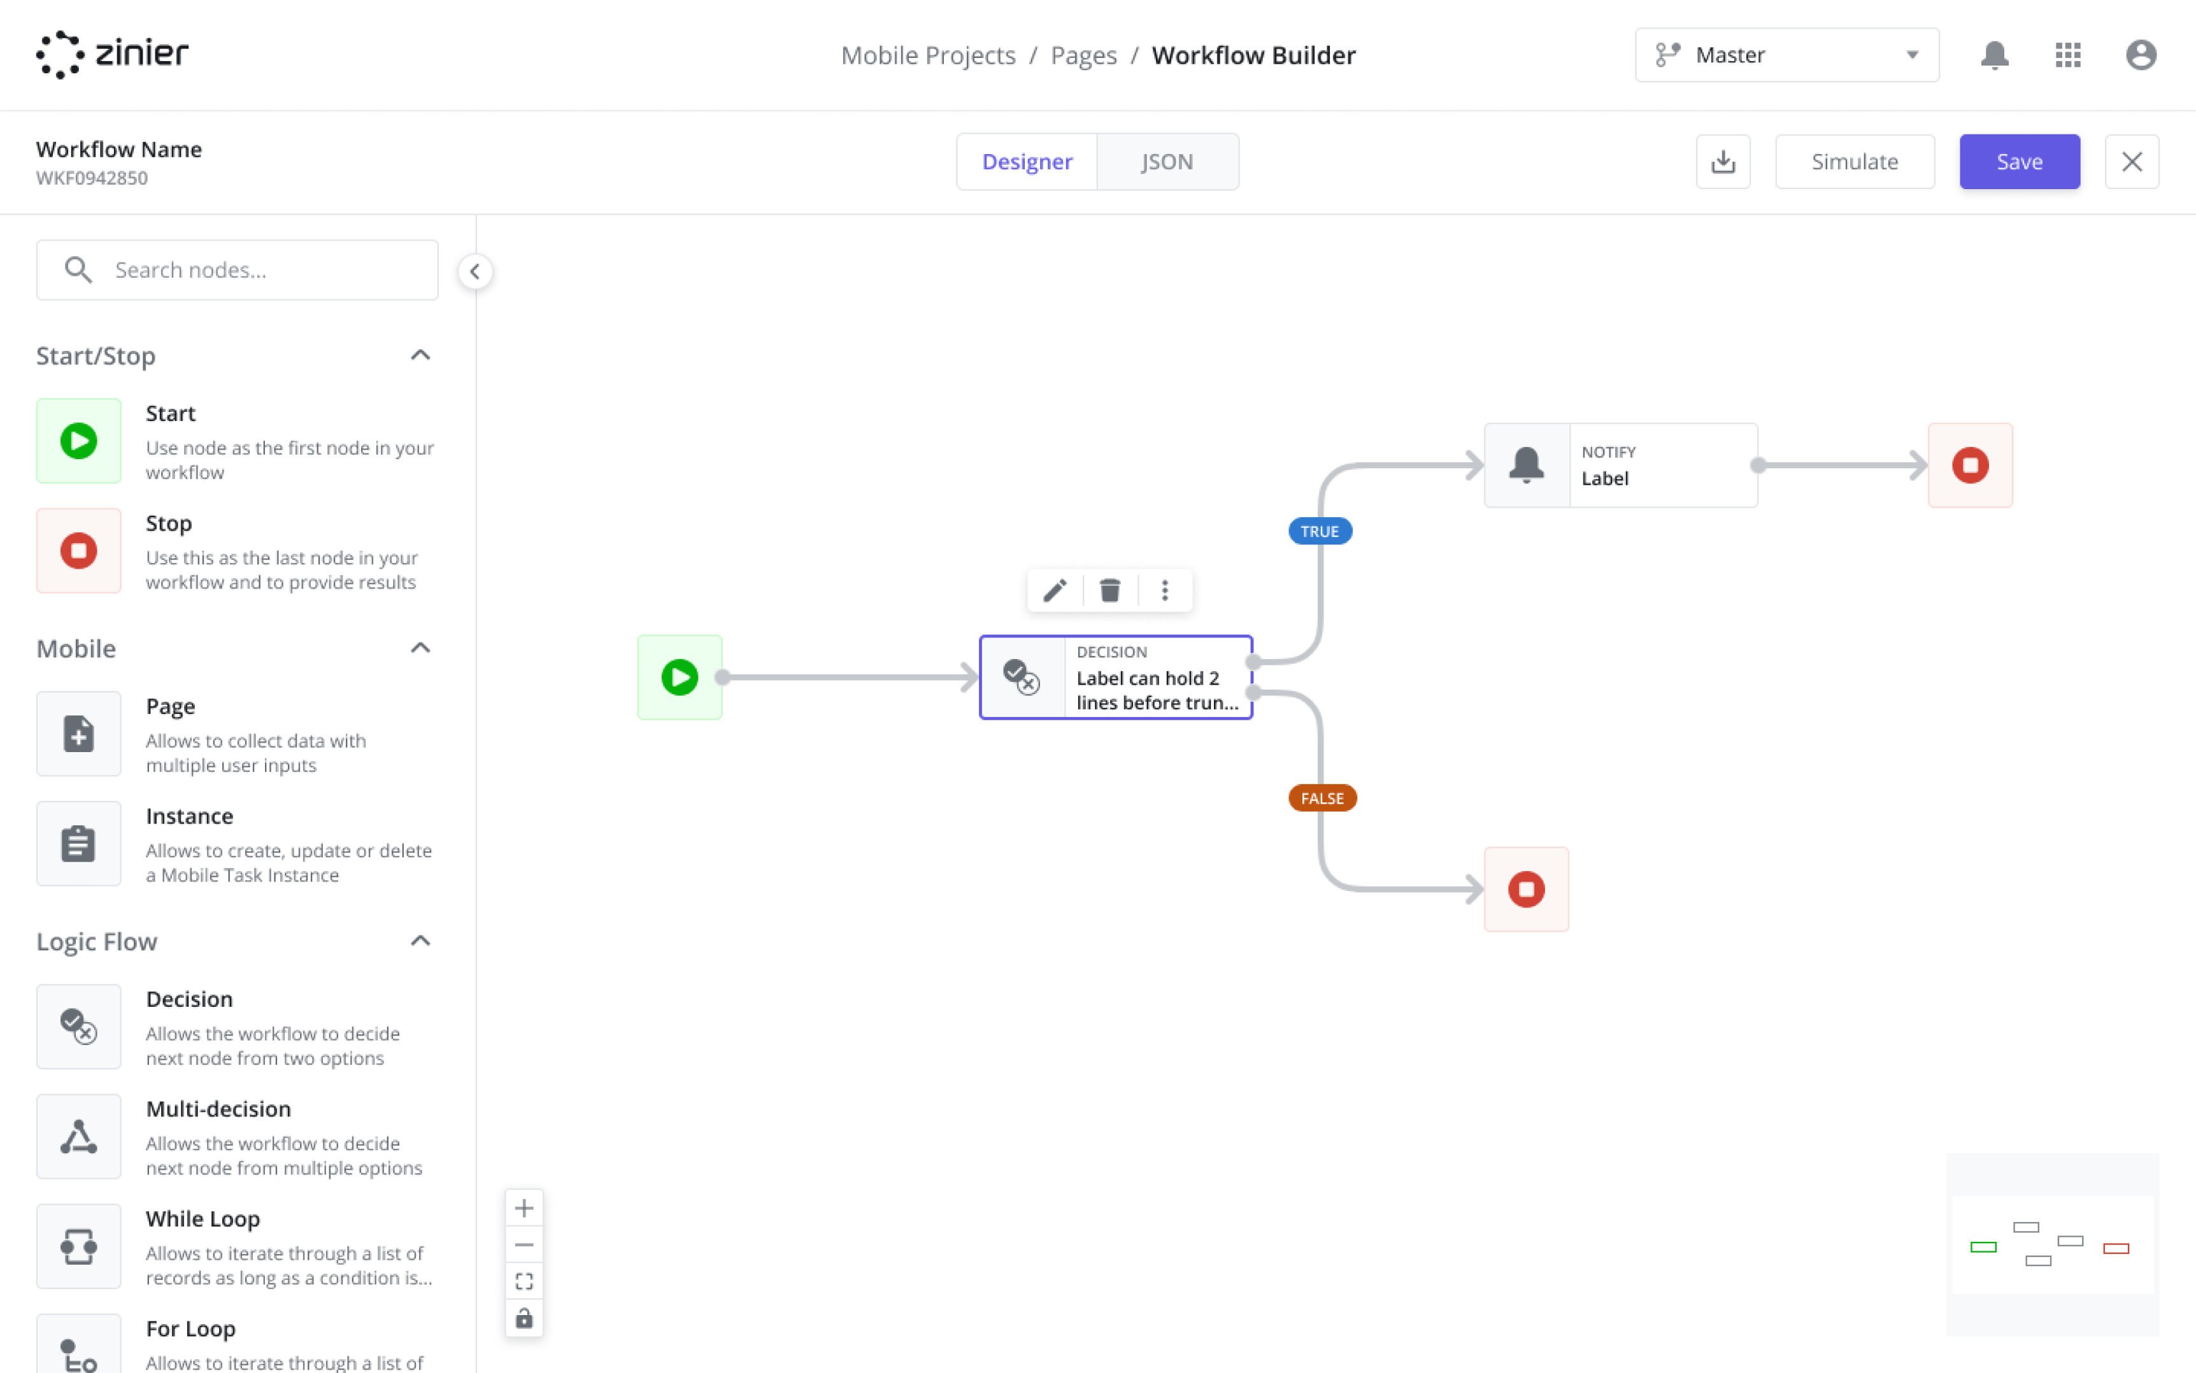Select the Start node icon in Start/Stop panel
The height and width of the screenshot is (1373, 2196).
point(78,441)
